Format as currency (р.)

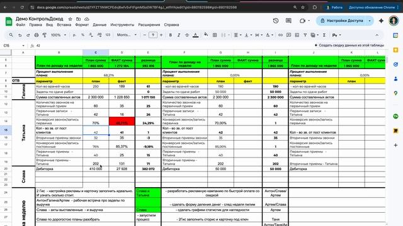(x=74, y=35)
